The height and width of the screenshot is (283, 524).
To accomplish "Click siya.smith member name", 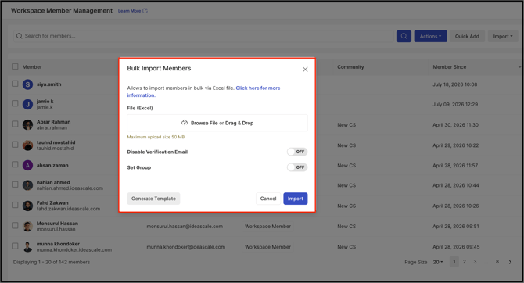I will click(x=48, y=84).
